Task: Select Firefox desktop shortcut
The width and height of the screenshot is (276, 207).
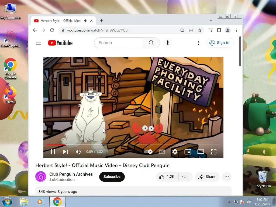Action: pyautogui.click(x=11, y=95)
